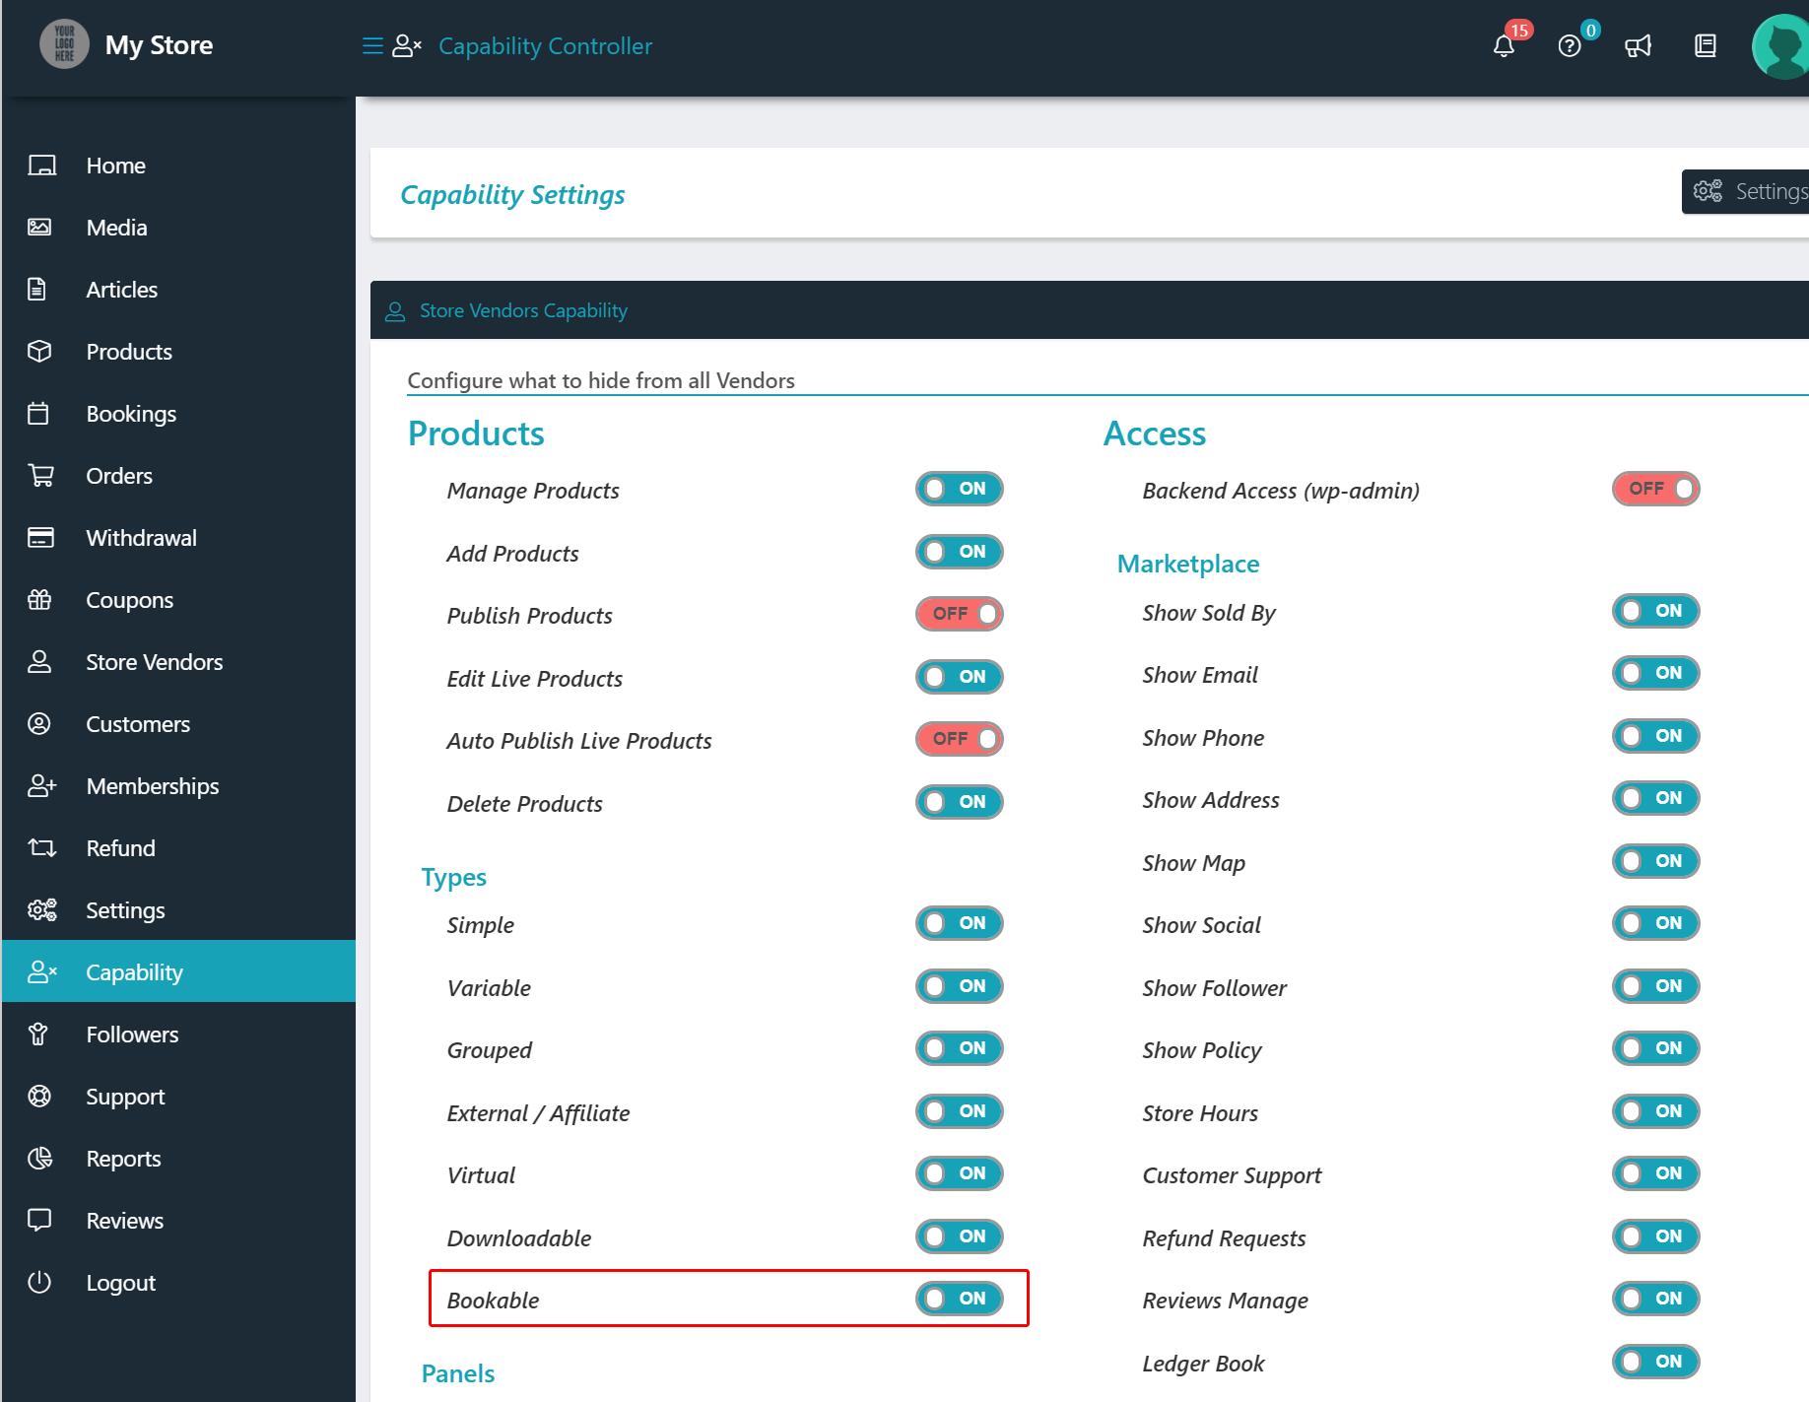
Task: Toggle External / Affiliate switch
Action: pyautogui.click(x=959, y=1111)
